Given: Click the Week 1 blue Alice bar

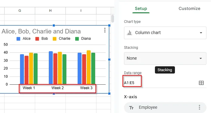Looking at the screenshot, I should [x=22, y=69].
